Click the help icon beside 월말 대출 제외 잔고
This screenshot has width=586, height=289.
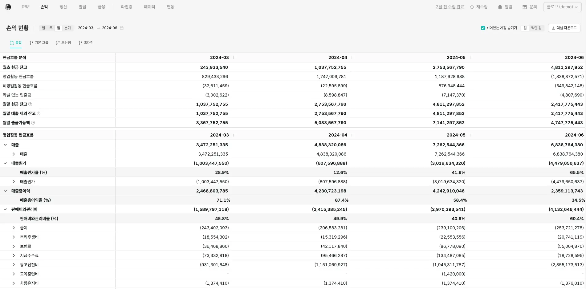pyautogui.click(x=39, y=114)
